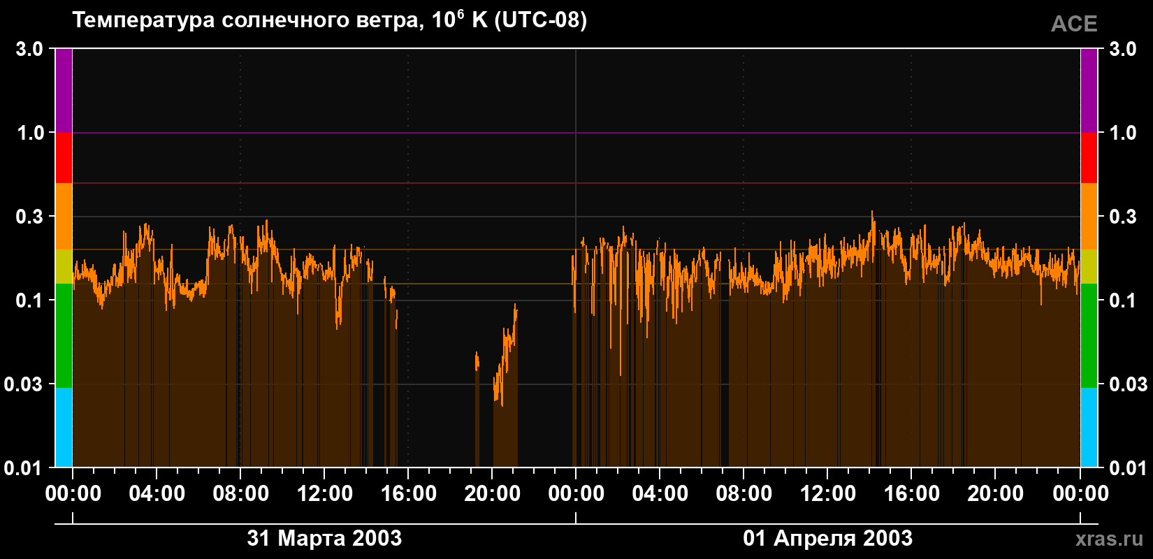Image resolution: width=1153 pixels, height=559 pixels.
Task: Click the 0.03 value on the right axis
Action: (1129, 384)
